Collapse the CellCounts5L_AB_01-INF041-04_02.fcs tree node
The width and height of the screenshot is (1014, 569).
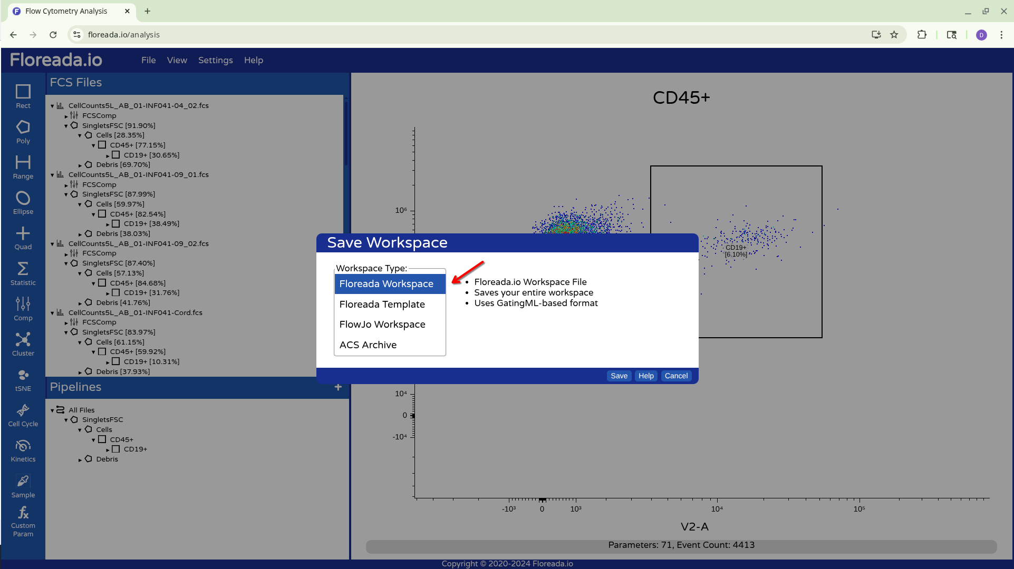click(x=52, y=106)
